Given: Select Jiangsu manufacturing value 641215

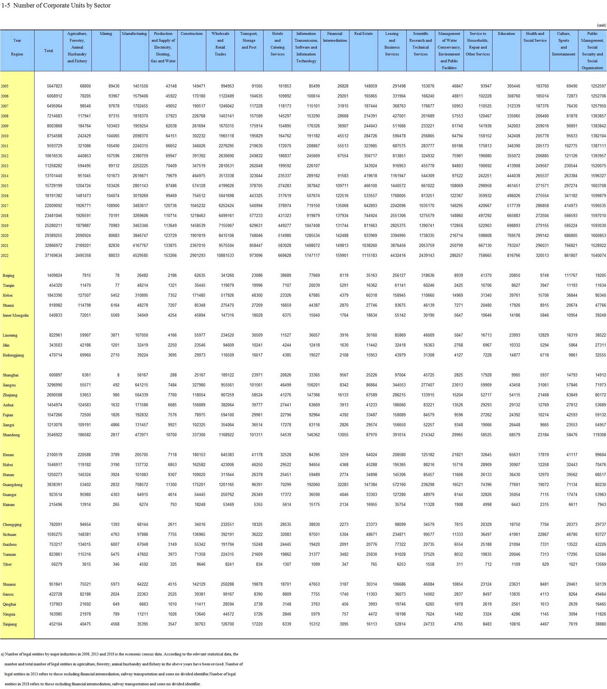Looking at the screenshot, I should point(142,385).
